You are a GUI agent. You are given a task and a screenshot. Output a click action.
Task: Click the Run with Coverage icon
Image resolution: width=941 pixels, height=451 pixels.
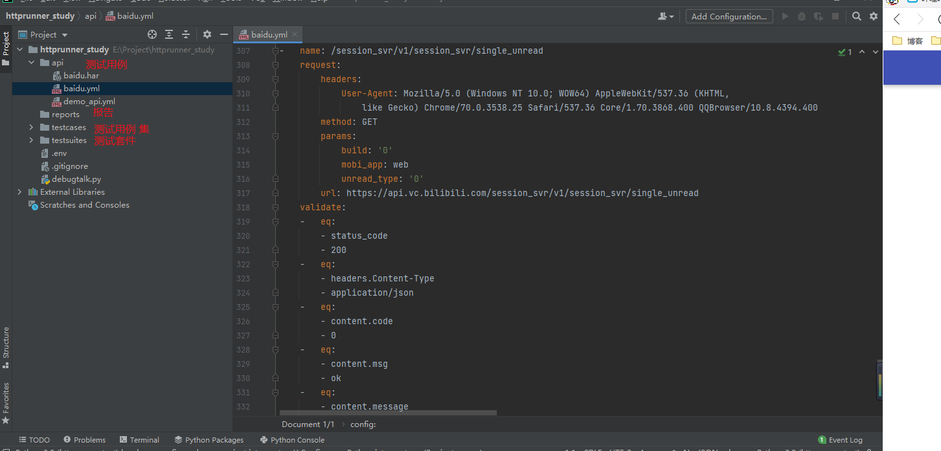tap(819, 16)
